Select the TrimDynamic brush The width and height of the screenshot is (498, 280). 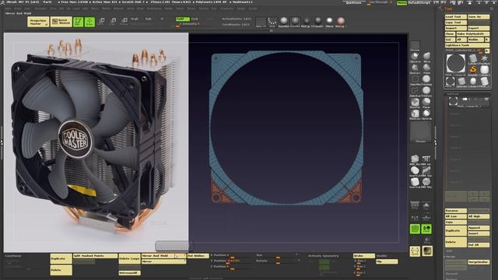426,92
